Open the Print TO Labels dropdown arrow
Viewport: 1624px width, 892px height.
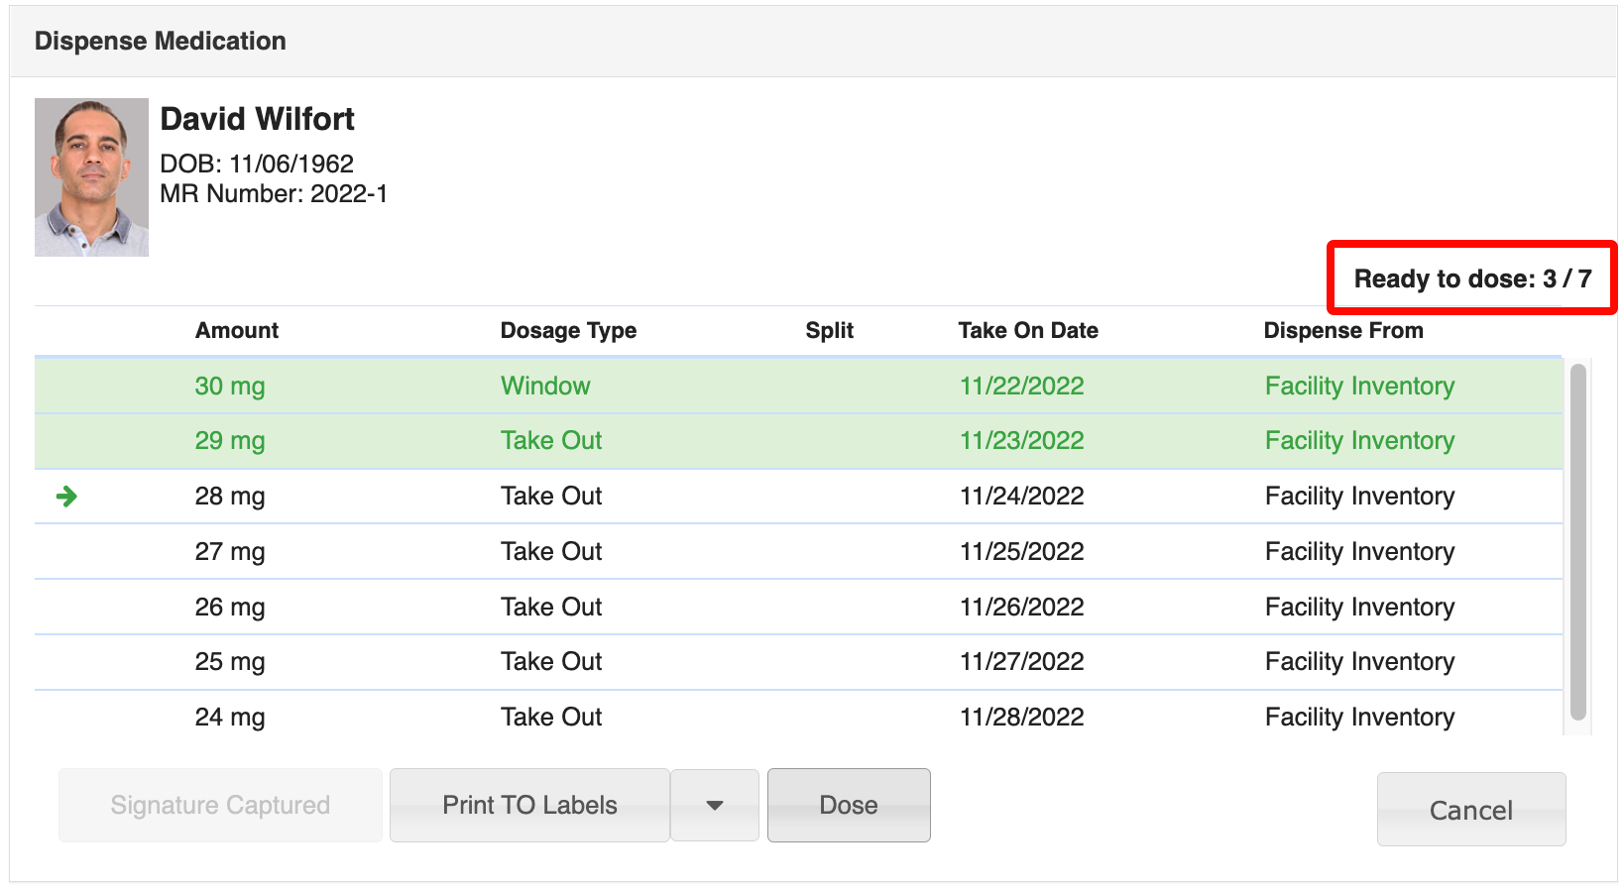(714, 806)
